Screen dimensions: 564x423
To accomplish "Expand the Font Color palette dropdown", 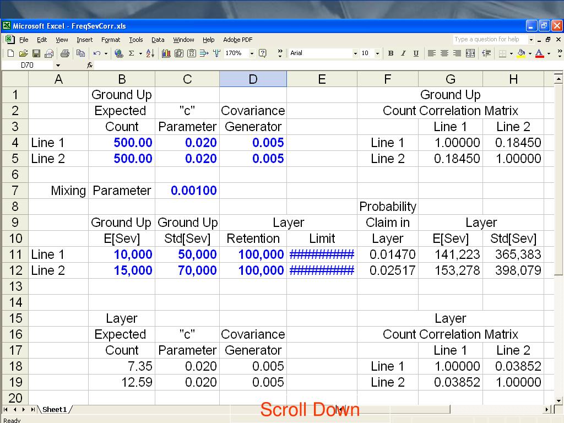I will pyautogui.click(x=549, y=53).
